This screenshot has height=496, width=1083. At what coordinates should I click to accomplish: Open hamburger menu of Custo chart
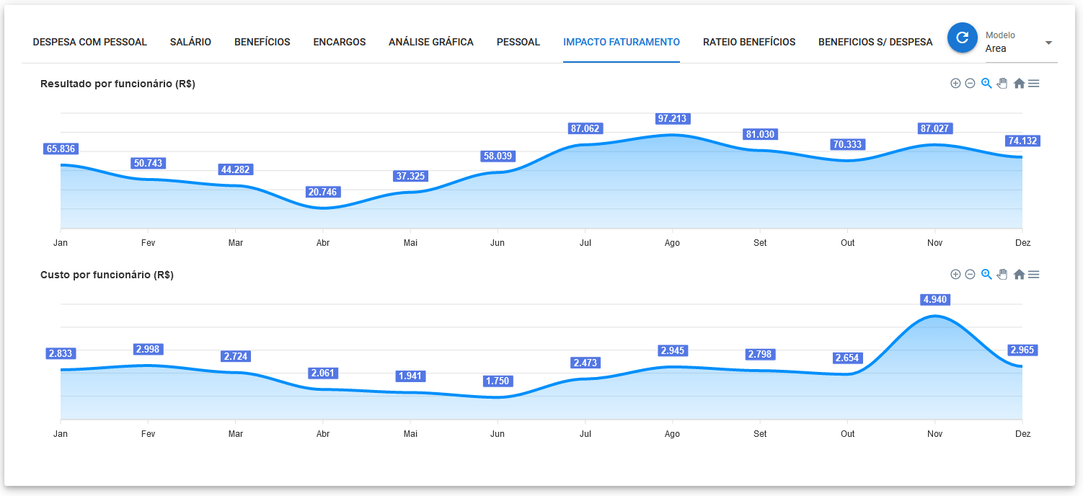[1033, 275]
